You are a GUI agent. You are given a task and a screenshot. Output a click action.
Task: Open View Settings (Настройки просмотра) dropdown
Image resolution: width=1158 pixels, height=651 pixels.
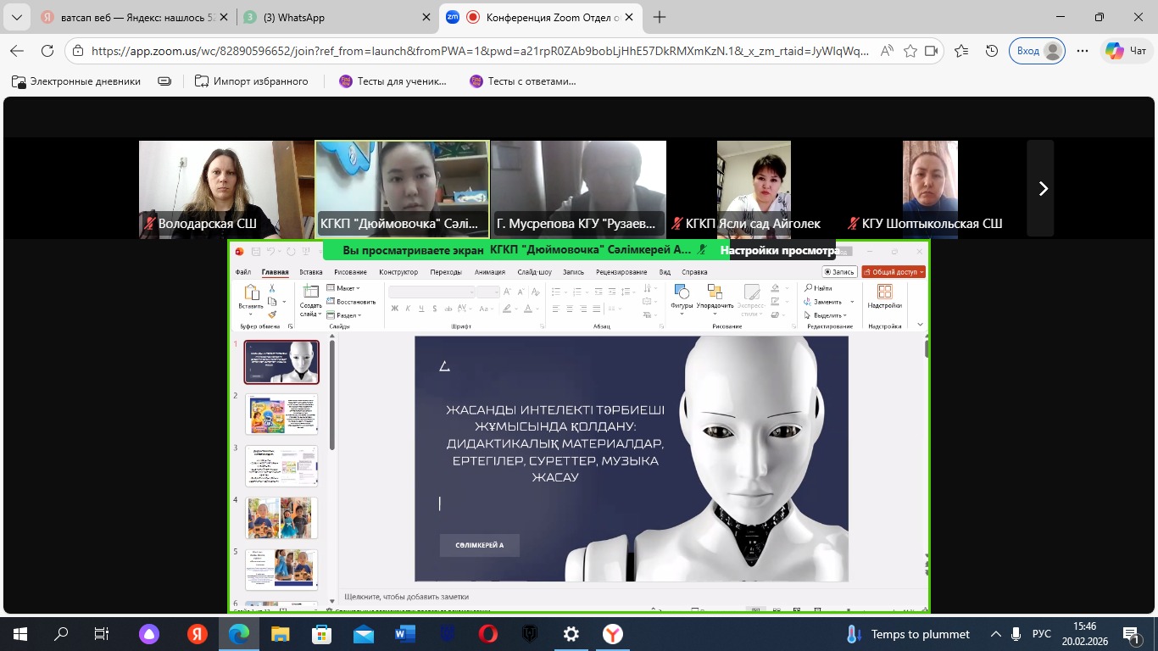click(779, 250)
